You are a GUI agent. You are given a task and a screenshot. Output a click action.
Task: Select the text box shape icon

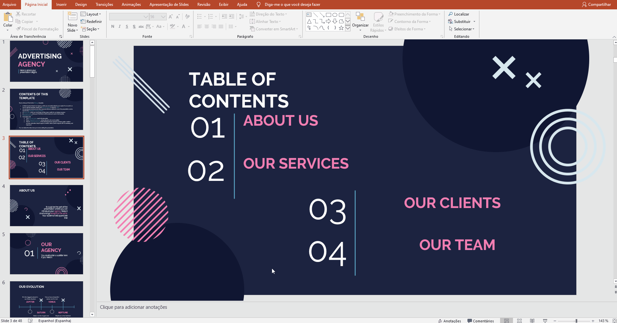[x=309, y=15]
